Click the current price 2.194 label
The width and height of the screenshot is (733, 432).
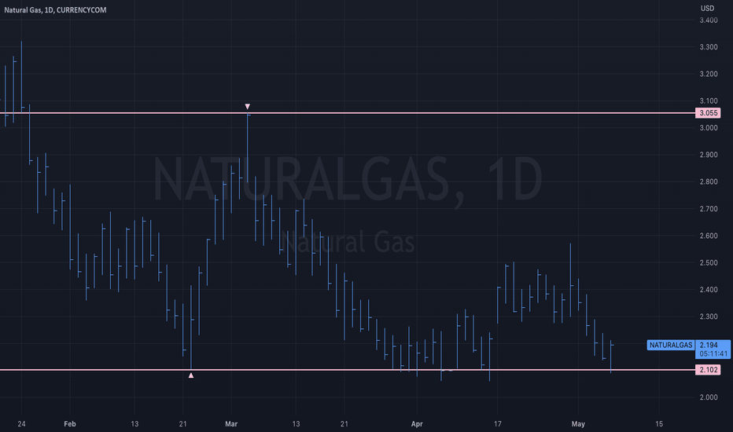(x=709, y=345)
